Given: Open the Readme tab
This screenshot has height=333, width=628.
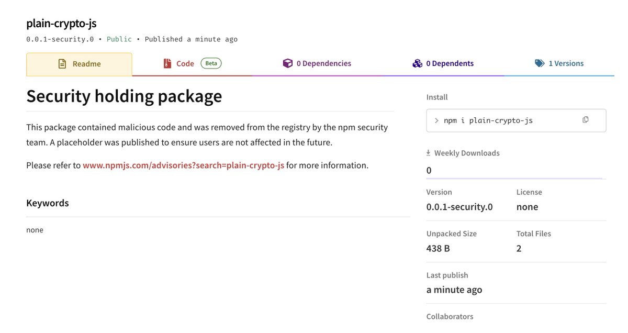Looking at the screenshot, I should (x=79, y=64).
